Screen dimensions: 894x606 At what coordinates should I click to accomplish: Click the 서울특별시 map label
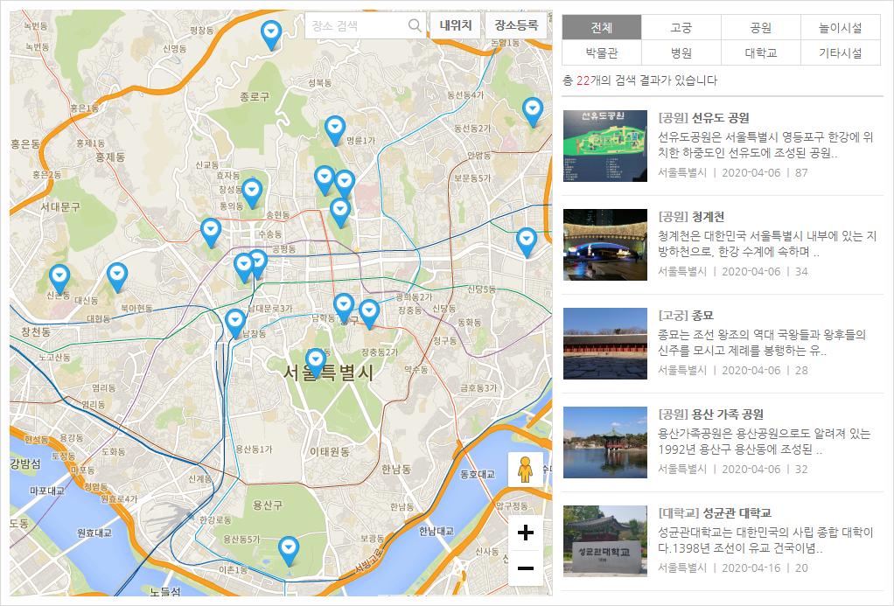coord(329,373)
